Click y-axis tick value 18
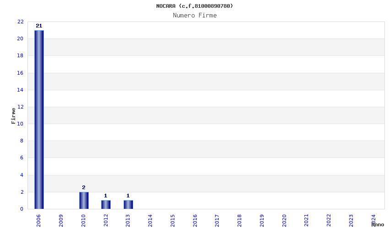 tap(20, 55)
